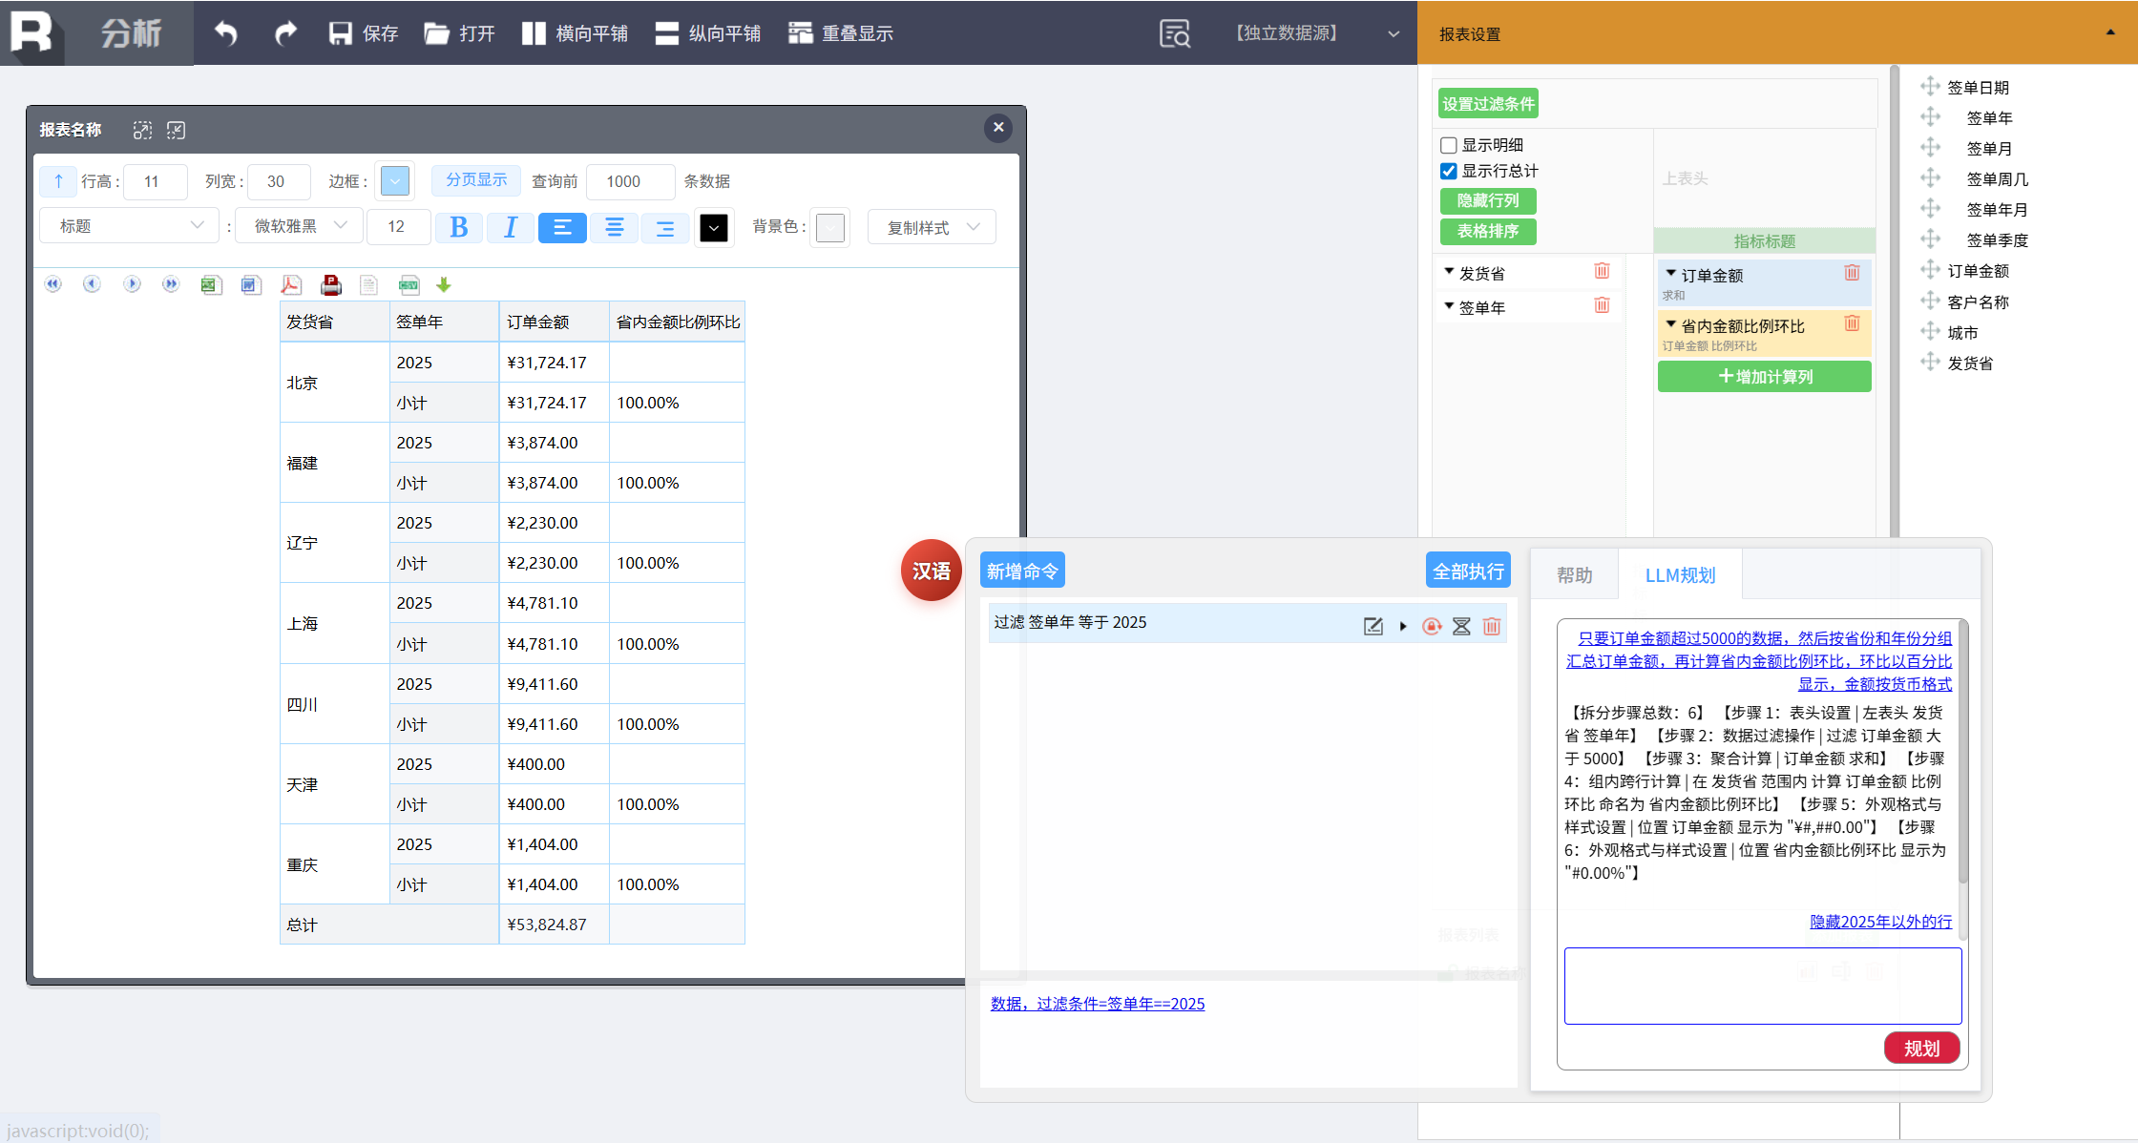This screenshot has width=2138, height=1143.
Task: Remove 发货省 from the row headers
Action: click(x=1602, y=272)
